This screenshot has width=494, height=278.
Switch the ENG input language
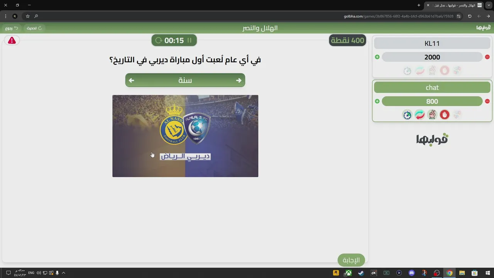pos(31,273)
